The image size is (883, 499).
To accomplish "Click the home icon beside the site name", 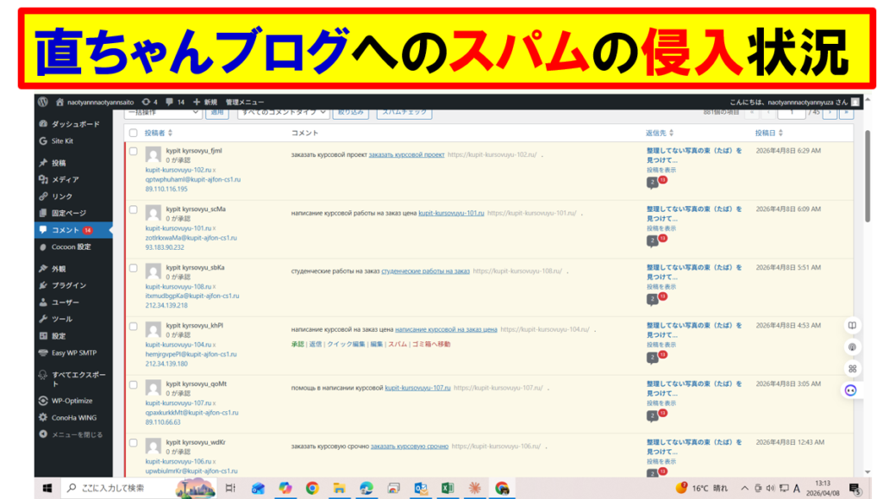I will click(59, 101).
